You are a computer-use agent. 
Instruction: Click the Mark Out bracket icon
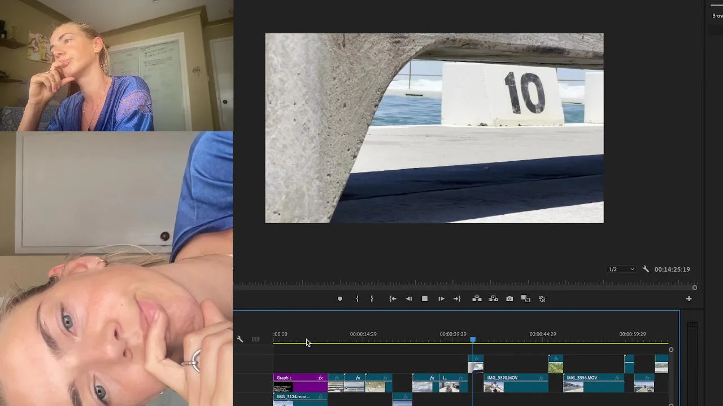[x=372, y=299]
